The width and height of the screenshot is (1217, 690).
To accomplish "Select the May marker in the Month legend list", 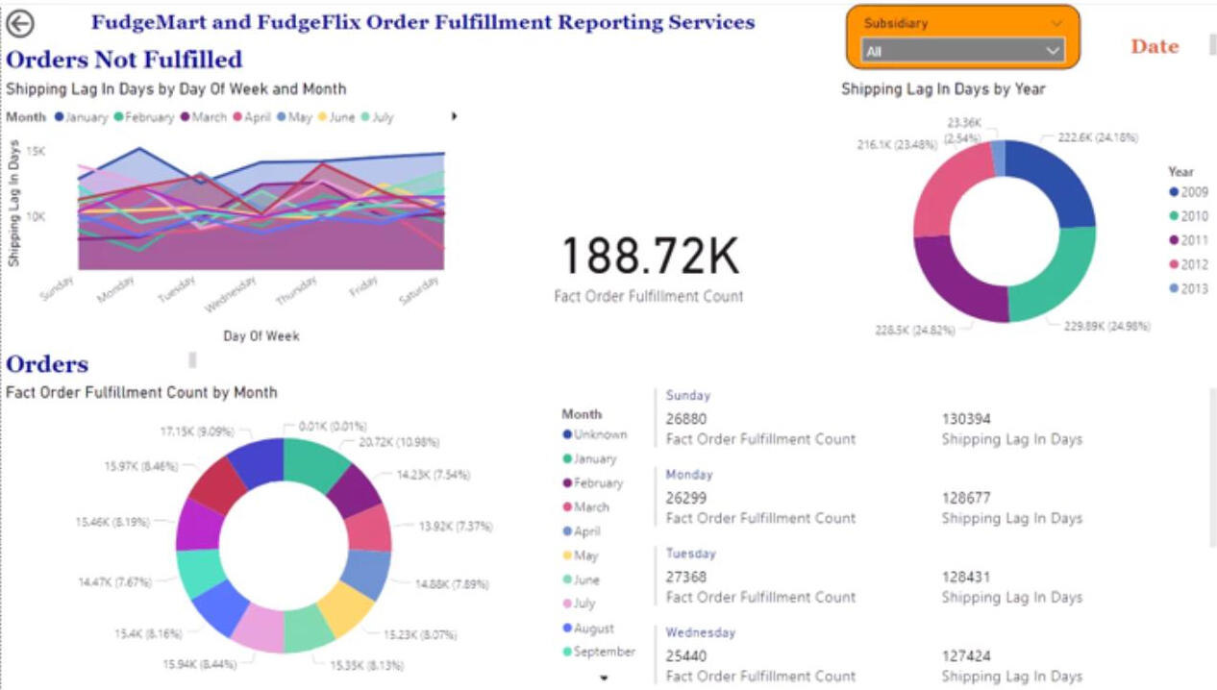I will pyautogui.click(x=568, y=555).
